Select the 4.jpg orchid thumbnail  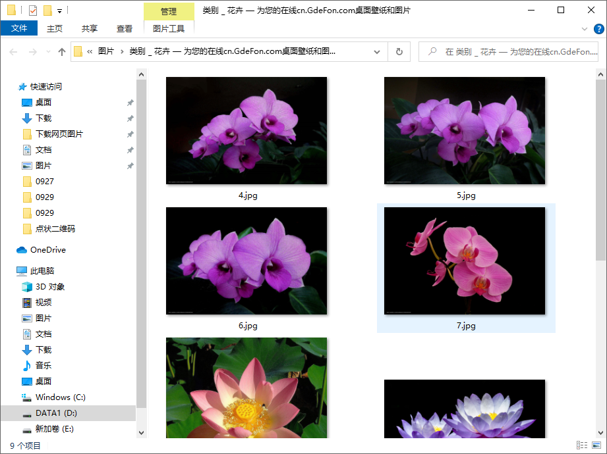246,130
